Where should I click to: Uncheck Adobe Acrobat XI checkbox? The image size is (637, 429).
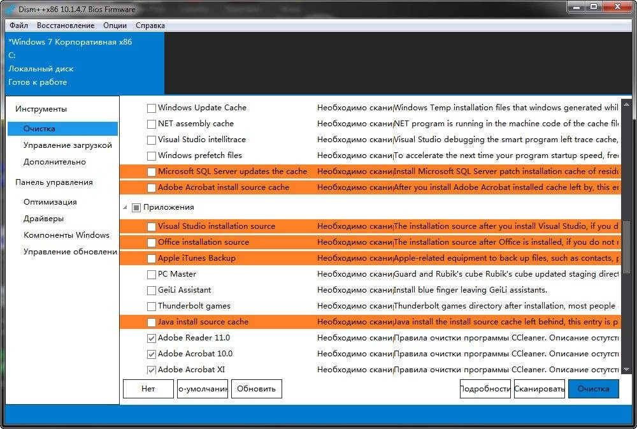152,370
